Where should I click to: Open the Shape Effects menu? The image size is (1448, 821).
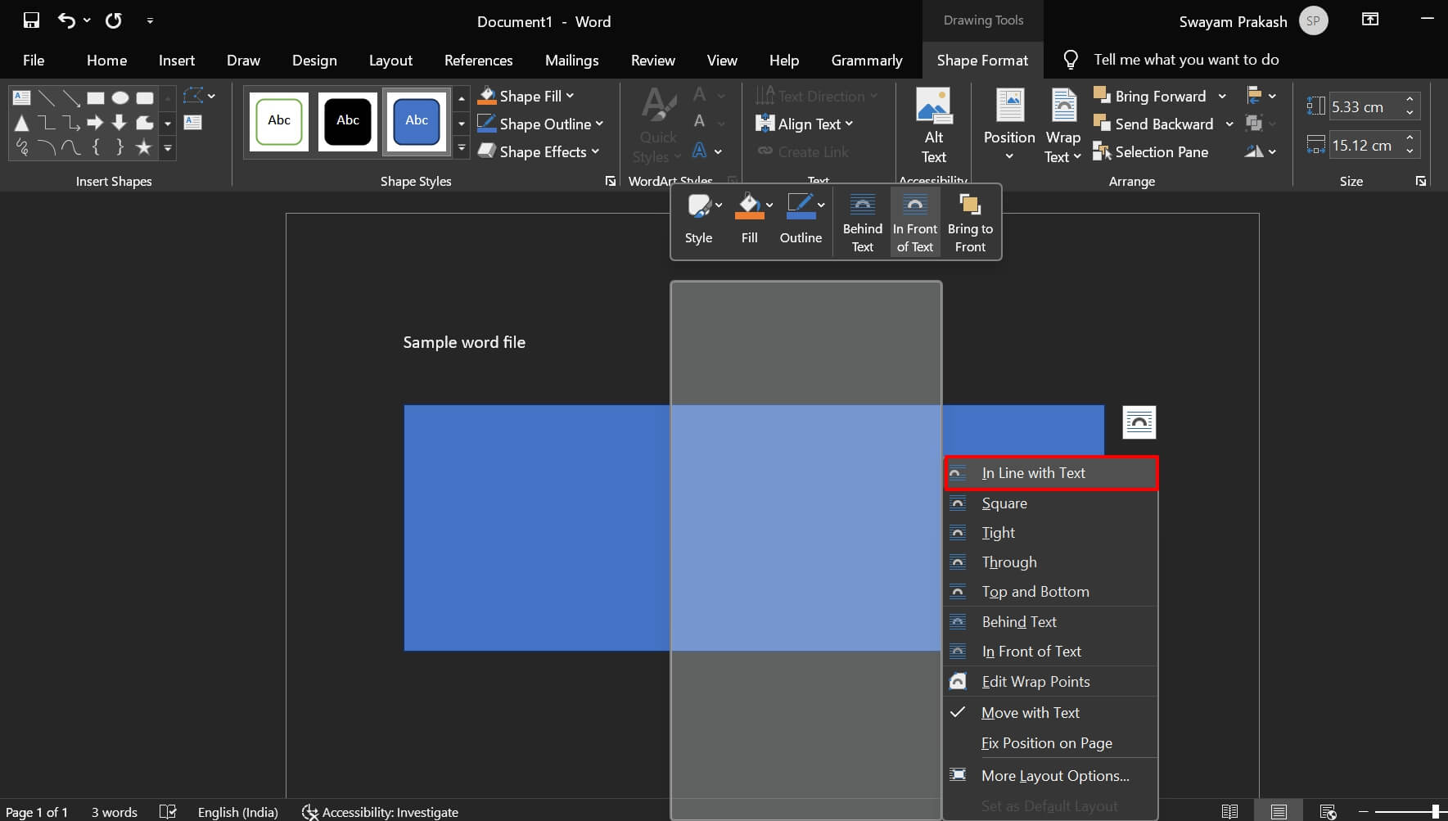point(539,151)
